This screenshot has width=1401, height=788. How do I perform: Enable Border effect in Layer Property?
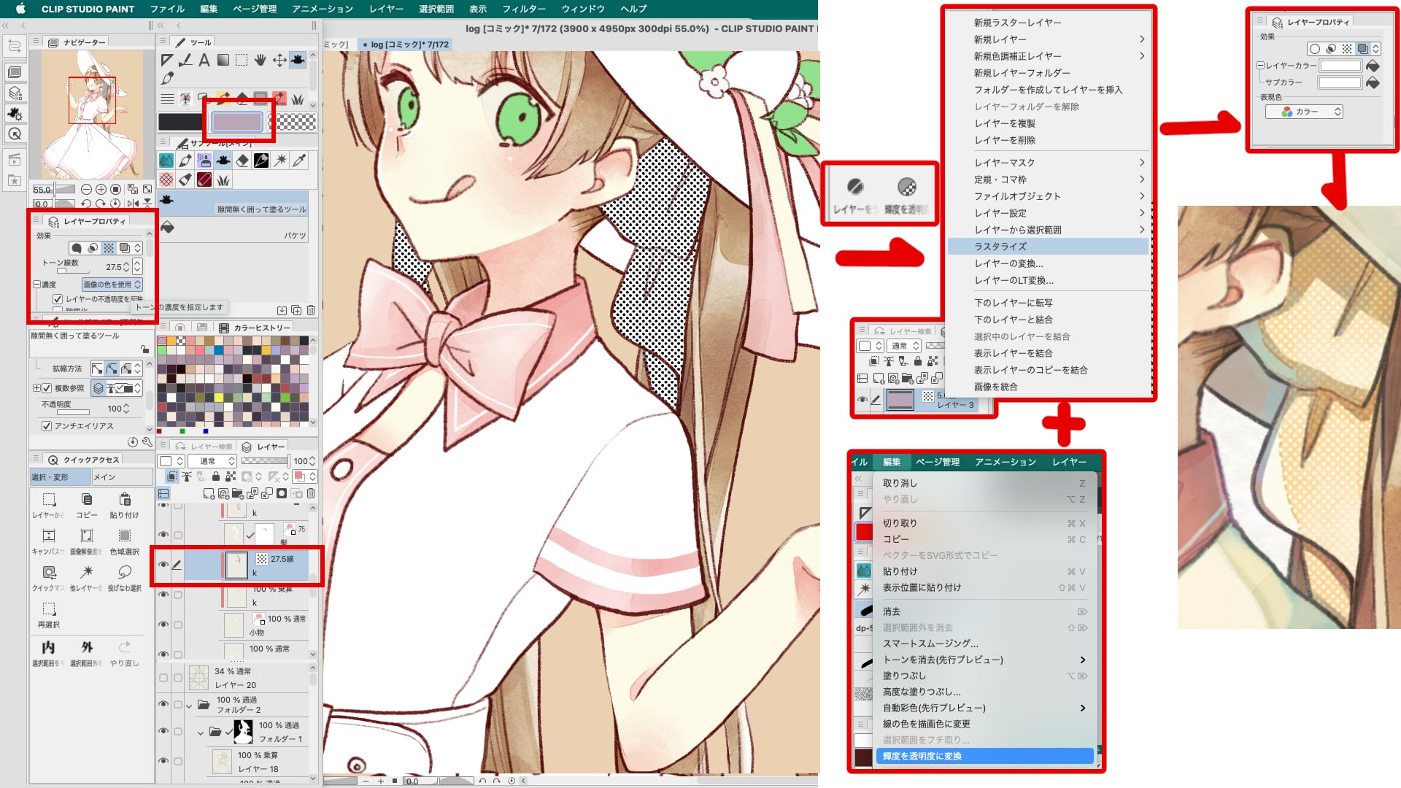click(77, 248)
